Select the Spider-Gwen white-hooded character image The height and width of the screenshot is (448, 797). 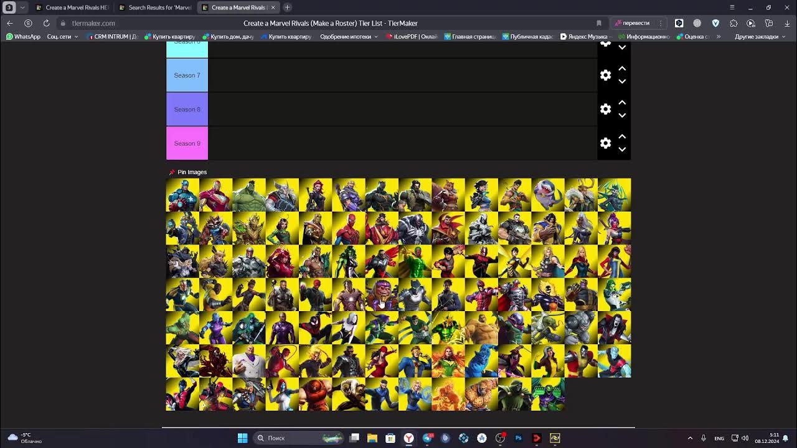coord(349,328)
